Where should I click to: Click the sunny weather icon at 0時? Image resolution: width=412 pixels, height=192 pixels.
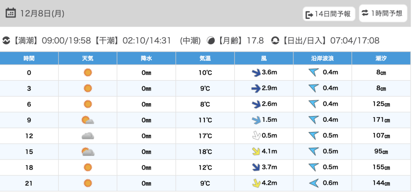[x=88, y=73]
